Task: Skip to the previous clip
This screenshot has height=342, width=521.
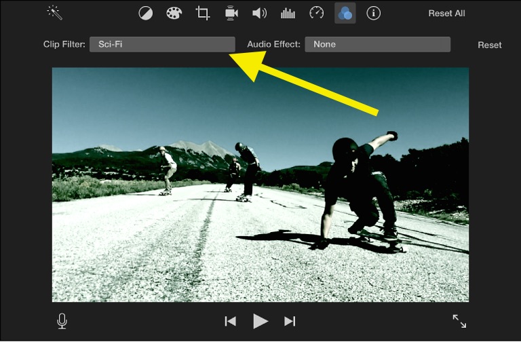Action: 230,321
